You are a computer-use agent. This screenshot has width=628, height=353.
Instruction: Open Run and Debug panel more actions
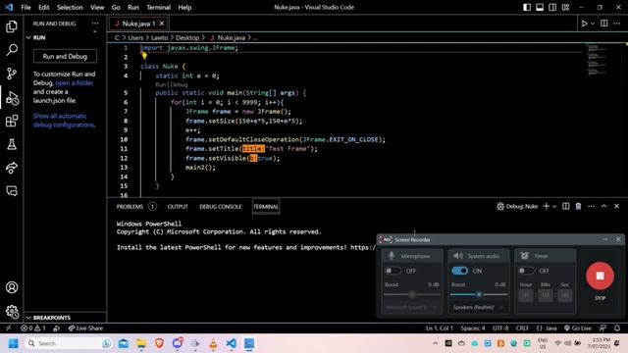(95, 24)
